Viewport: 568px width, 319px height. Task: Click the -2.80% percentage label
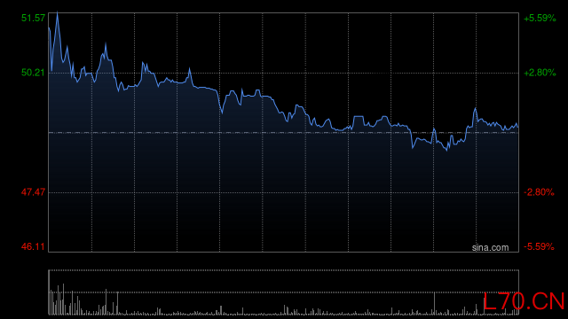pyautogui.click(x=539, y=192)
